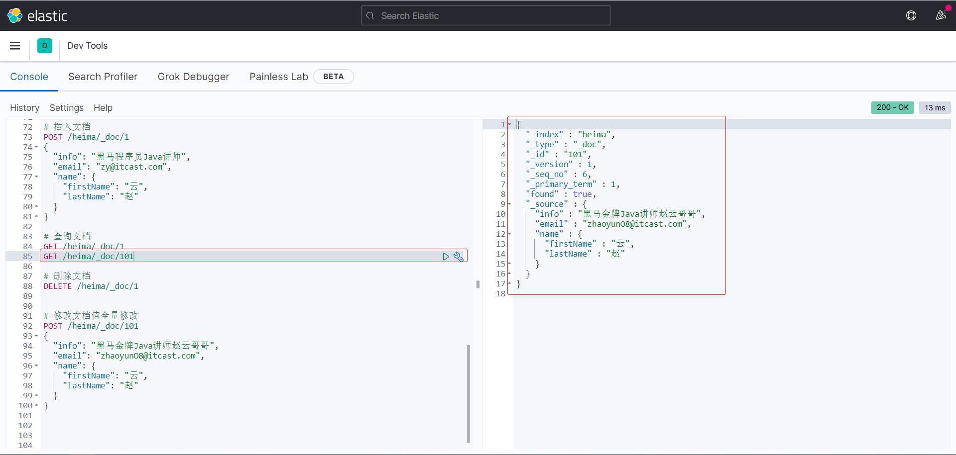Collapse the name object at response line 12
Screen dimensions: 956x455
[x=509, y=234]
